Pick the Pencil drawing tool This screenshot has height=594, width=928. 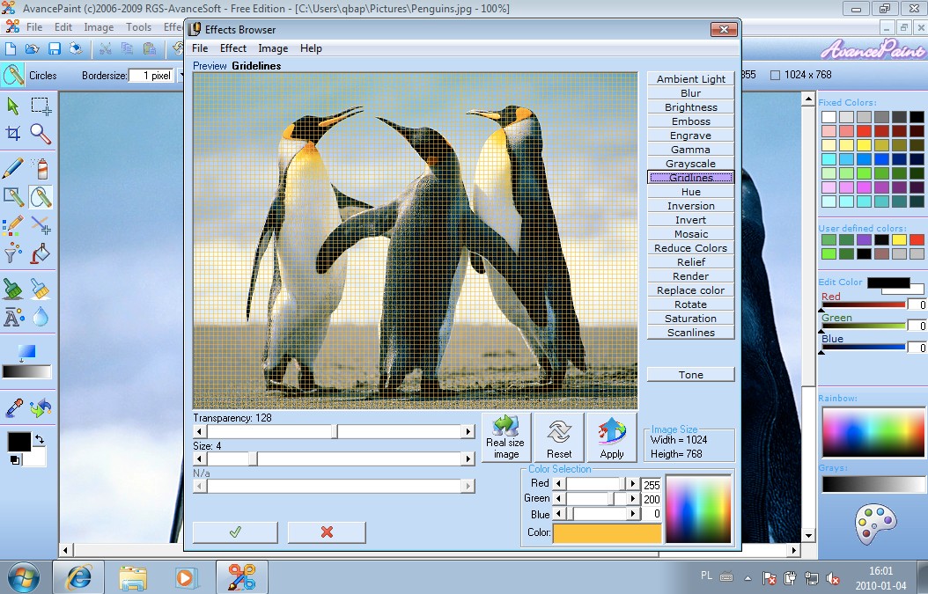coord(13,167)
